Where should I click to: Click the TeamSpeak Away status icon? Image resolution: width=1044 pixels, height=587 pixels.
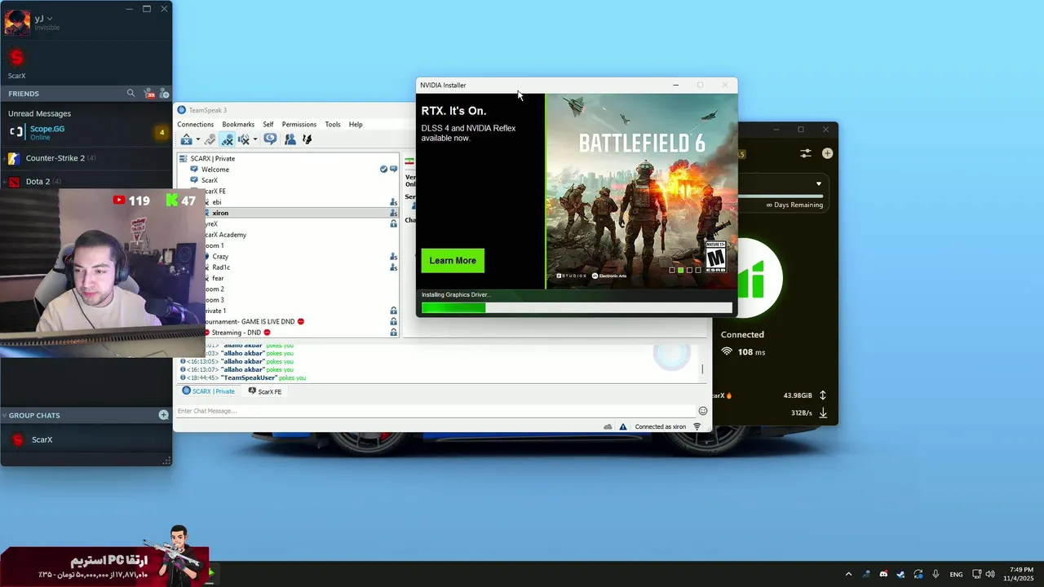click(x=270, y=139)
